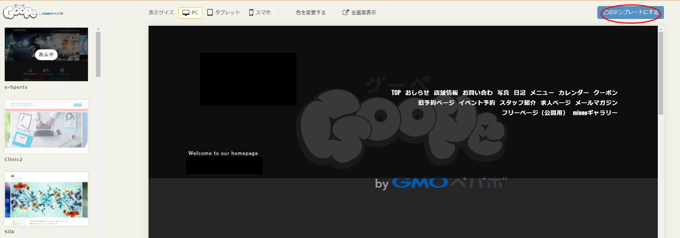The width and height of the screenshot is (680, 238).
Task: Click the Clinic2 template name label
Action: point(13,159)
